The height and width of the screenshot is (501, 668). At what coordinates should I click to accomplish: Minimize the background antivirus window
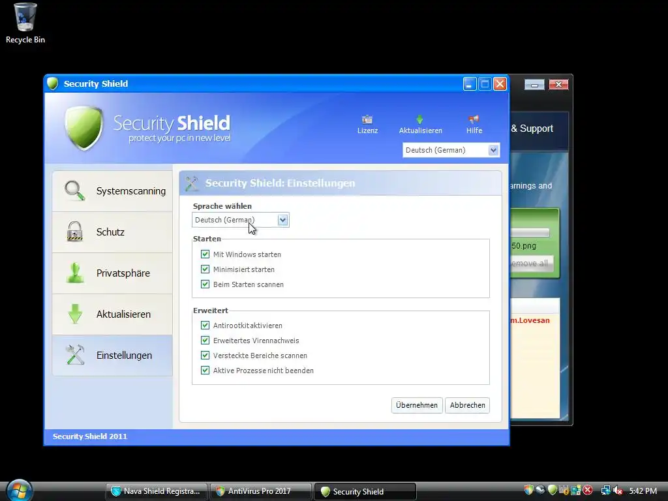click(534, 85)
